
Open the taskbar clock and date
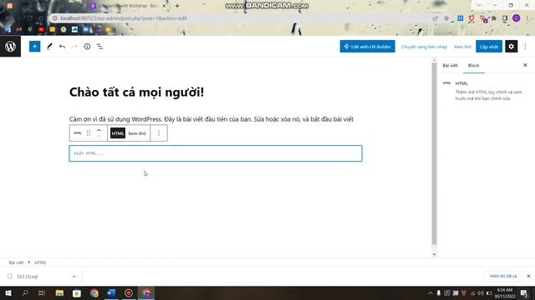[x=505, y=292]
